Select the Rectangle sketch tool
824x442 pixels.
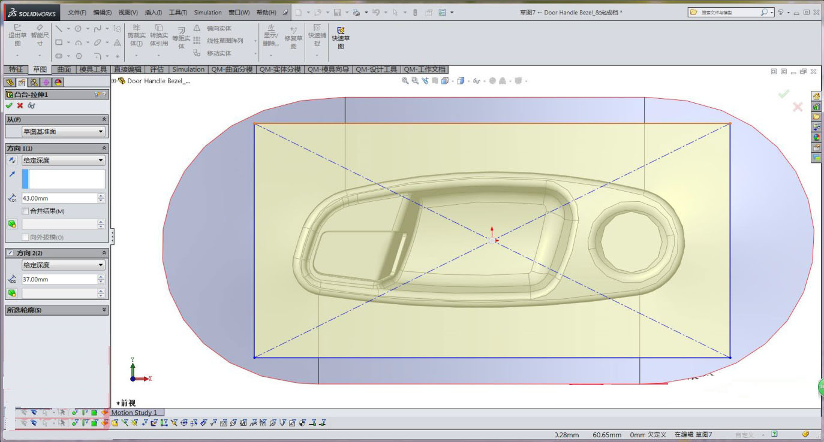[59, 43]
